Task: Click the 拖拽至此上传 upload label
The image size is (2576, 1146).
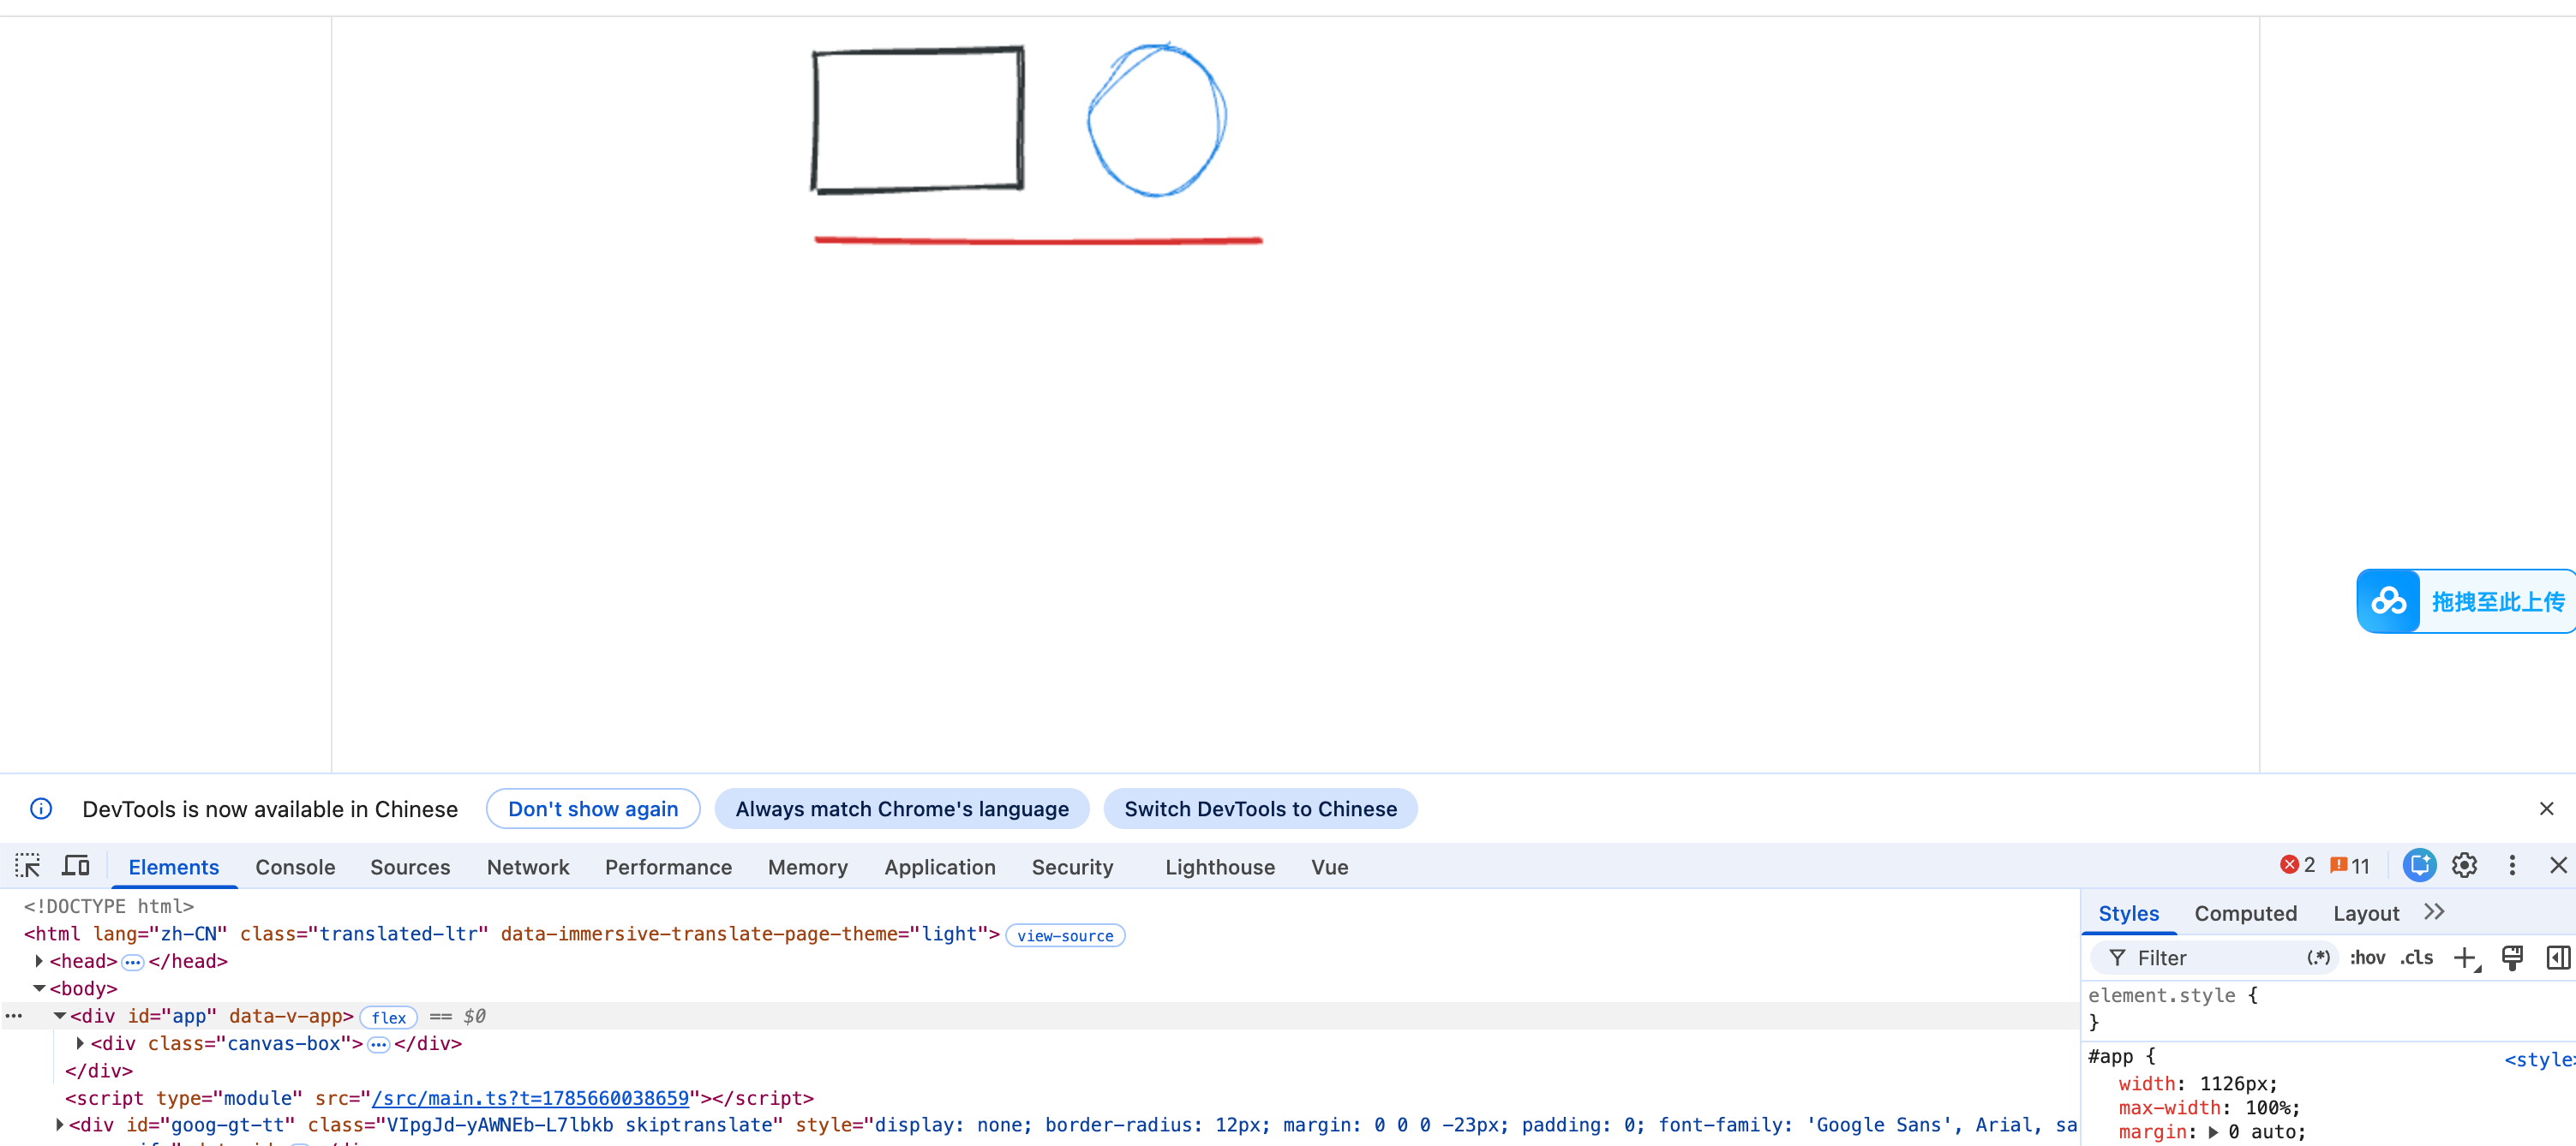Action: coord(2497,601)
